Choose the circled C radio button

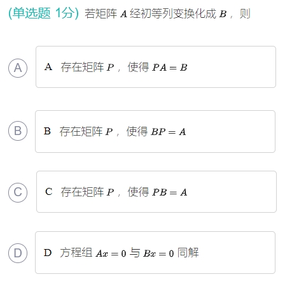pyautogui.click(x=18, y=192)
